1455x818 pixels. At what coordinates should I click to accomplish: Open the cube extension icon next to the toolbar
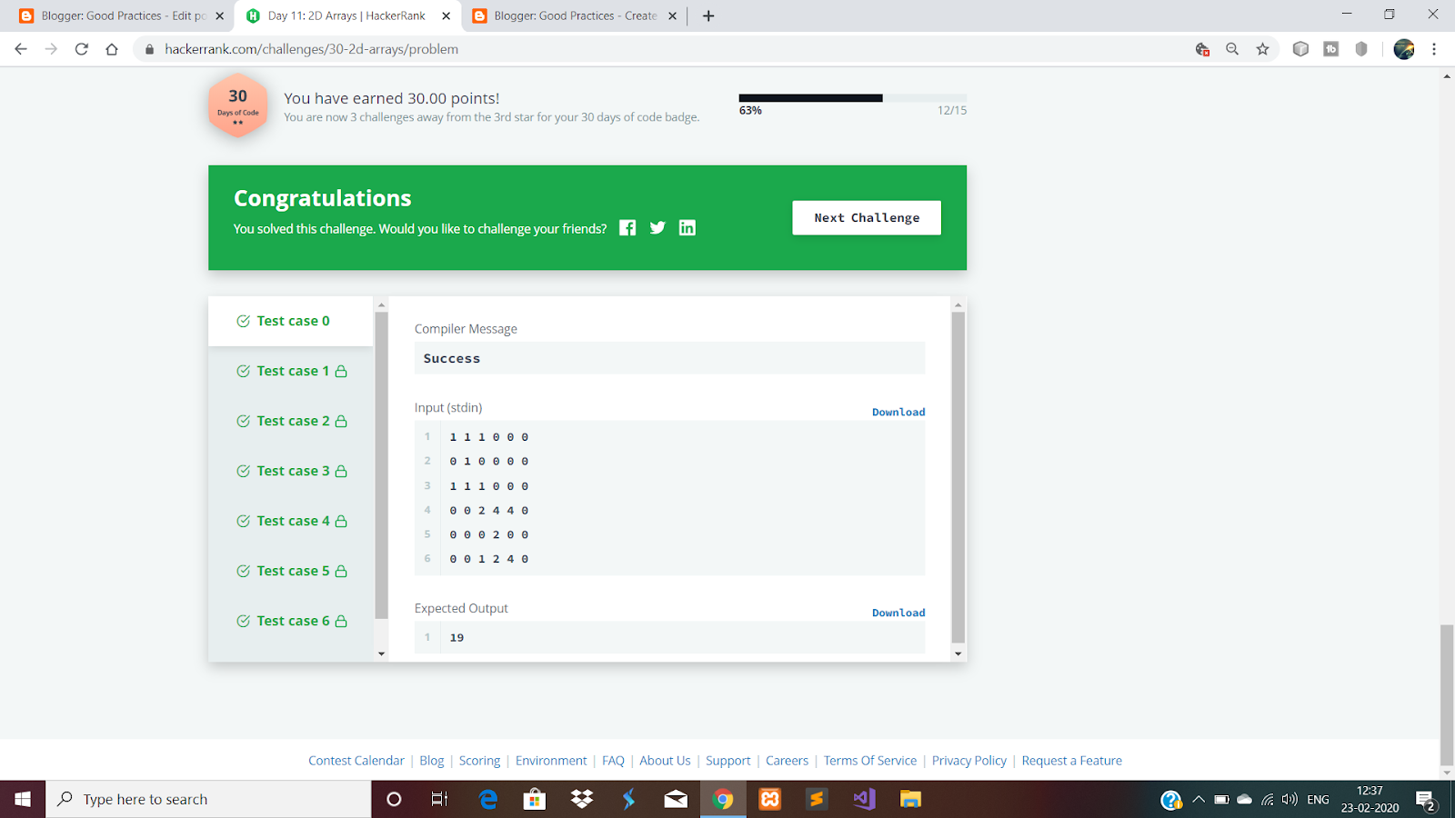point(1300,49)
